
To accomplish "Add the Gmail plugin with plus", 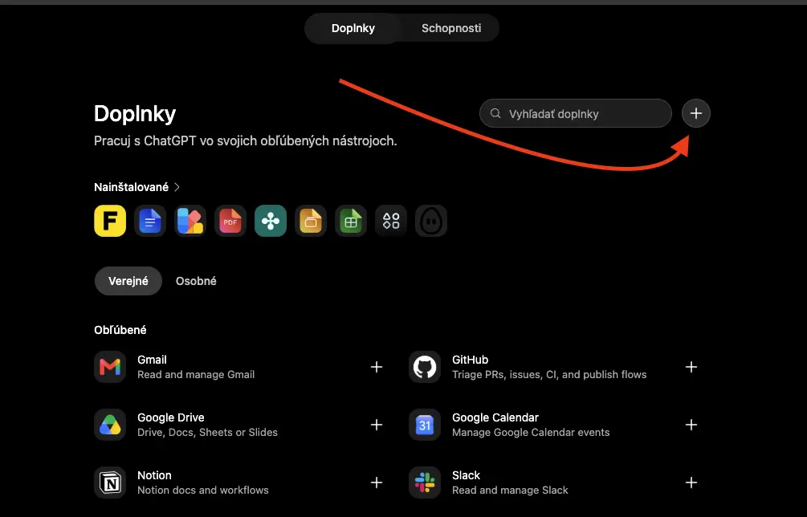I will [x=377, y=367].
